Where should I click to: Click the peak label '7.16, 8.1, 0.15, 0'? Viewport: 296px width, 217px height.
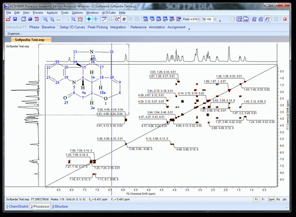(80, 179)
